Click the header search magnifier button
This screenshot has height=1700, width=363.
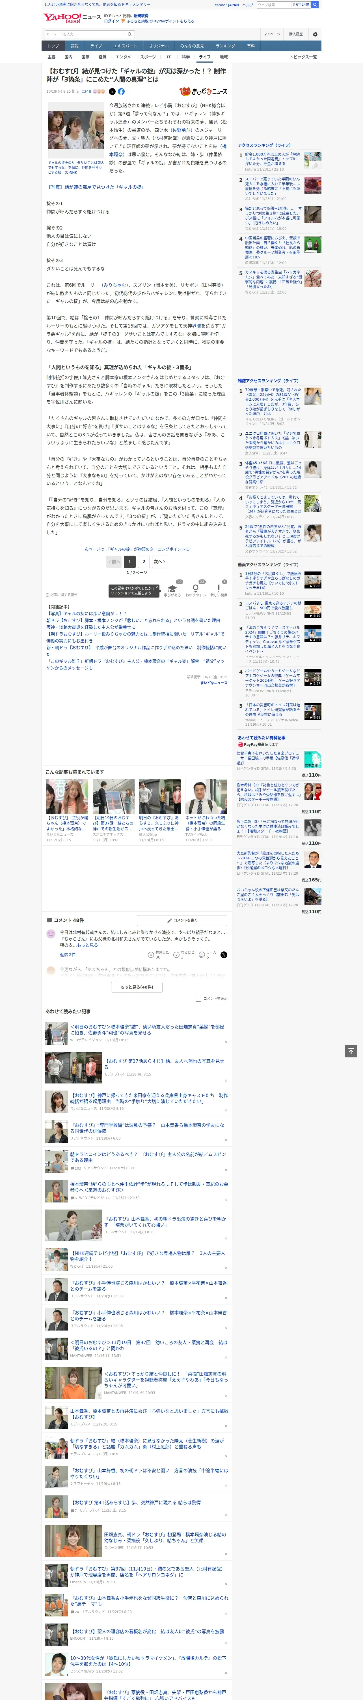(x=315, y=5)
